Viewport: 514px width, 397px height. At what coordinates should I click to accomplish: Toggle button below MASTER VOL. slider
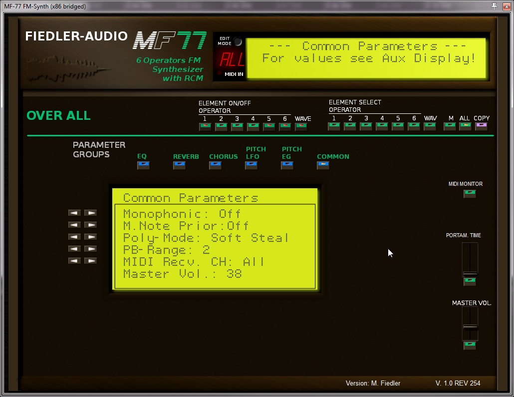(470, 345)
